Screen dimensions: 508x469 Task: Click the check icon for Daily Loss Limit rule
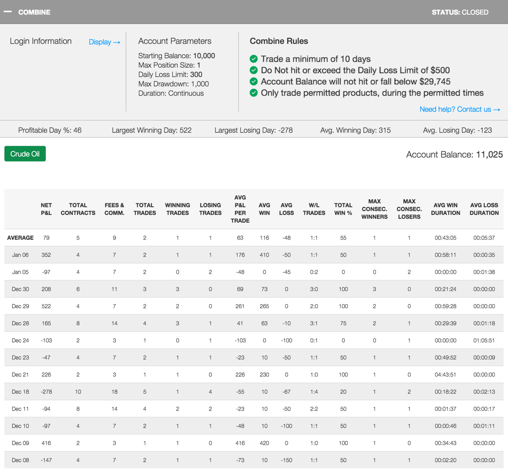(x=254, y=70)
